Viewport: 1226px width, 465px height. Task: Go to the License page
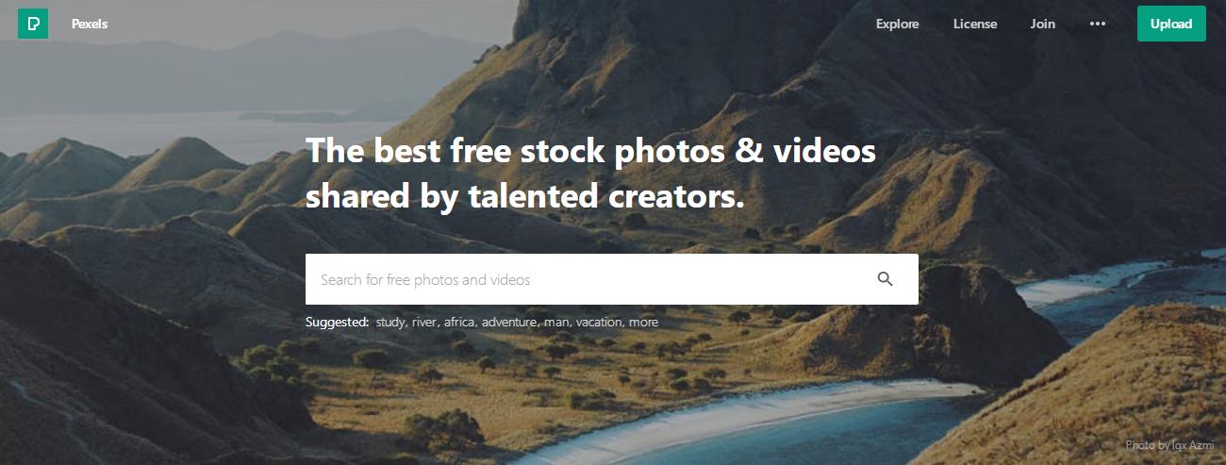(x=974, y=25)
